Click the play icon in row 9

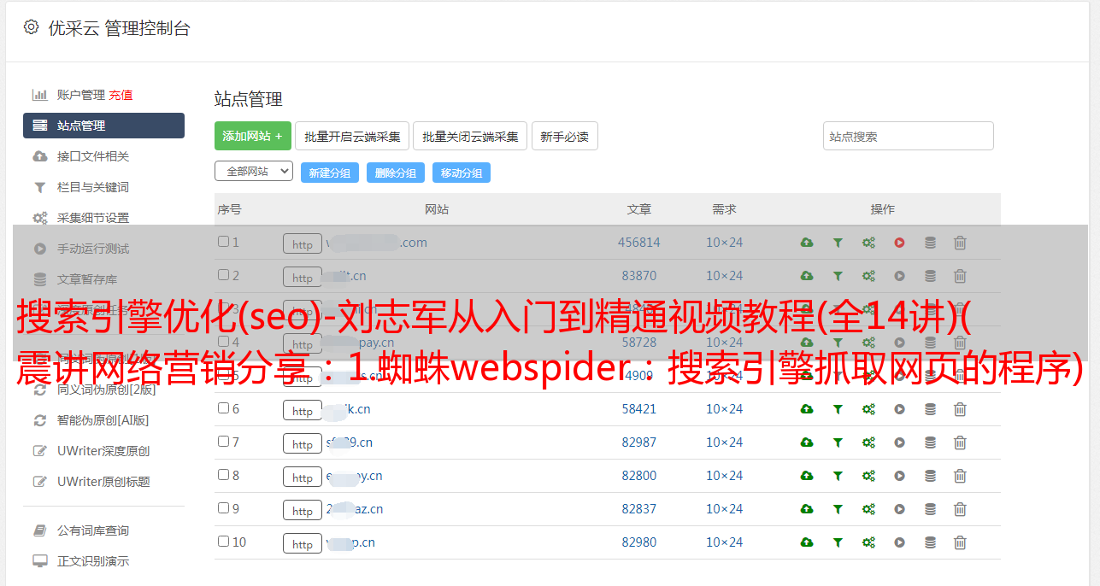click(x=899, y=509)
